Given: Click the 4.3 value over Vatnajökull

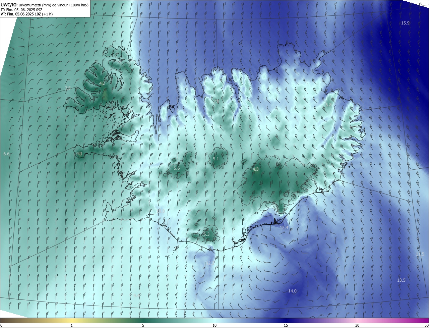Looking at the screenshot, I should [256, 169].
